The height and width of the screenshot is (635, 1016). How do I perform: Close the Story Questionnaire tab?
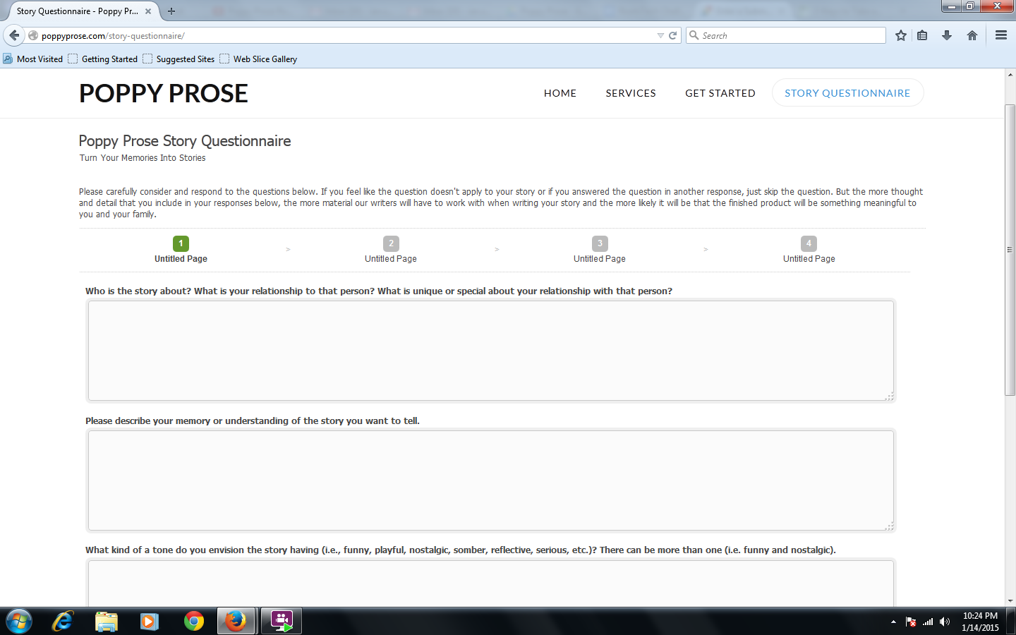(x=148, y=11)
